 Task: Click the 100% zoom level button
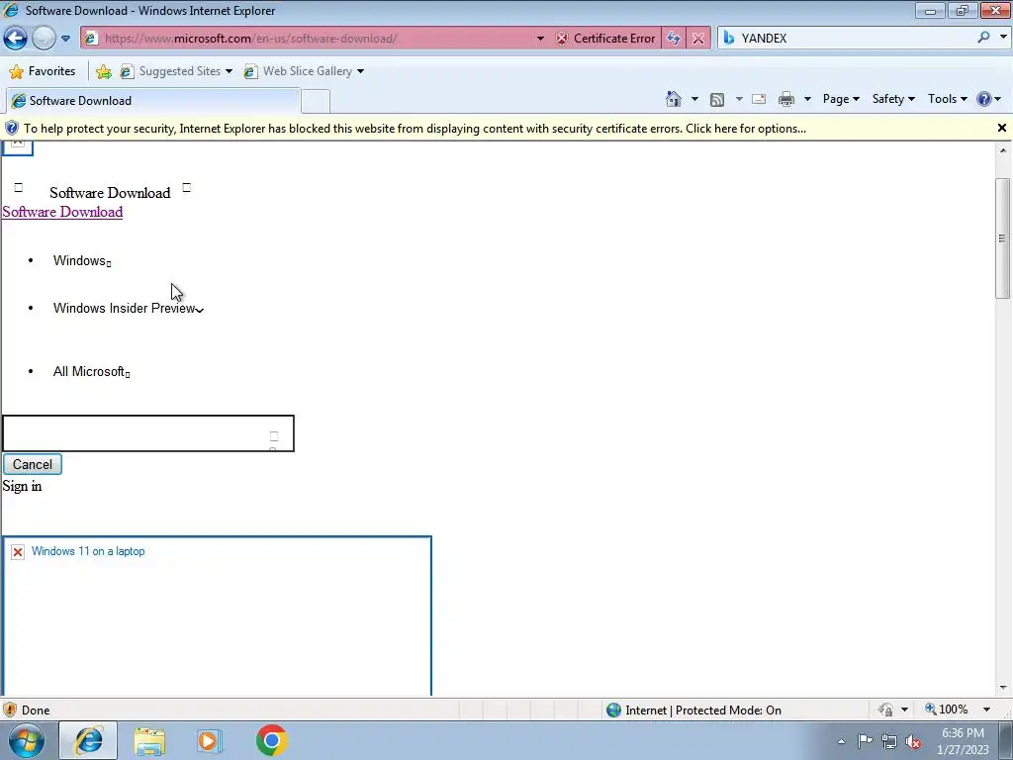pos(947,710)
